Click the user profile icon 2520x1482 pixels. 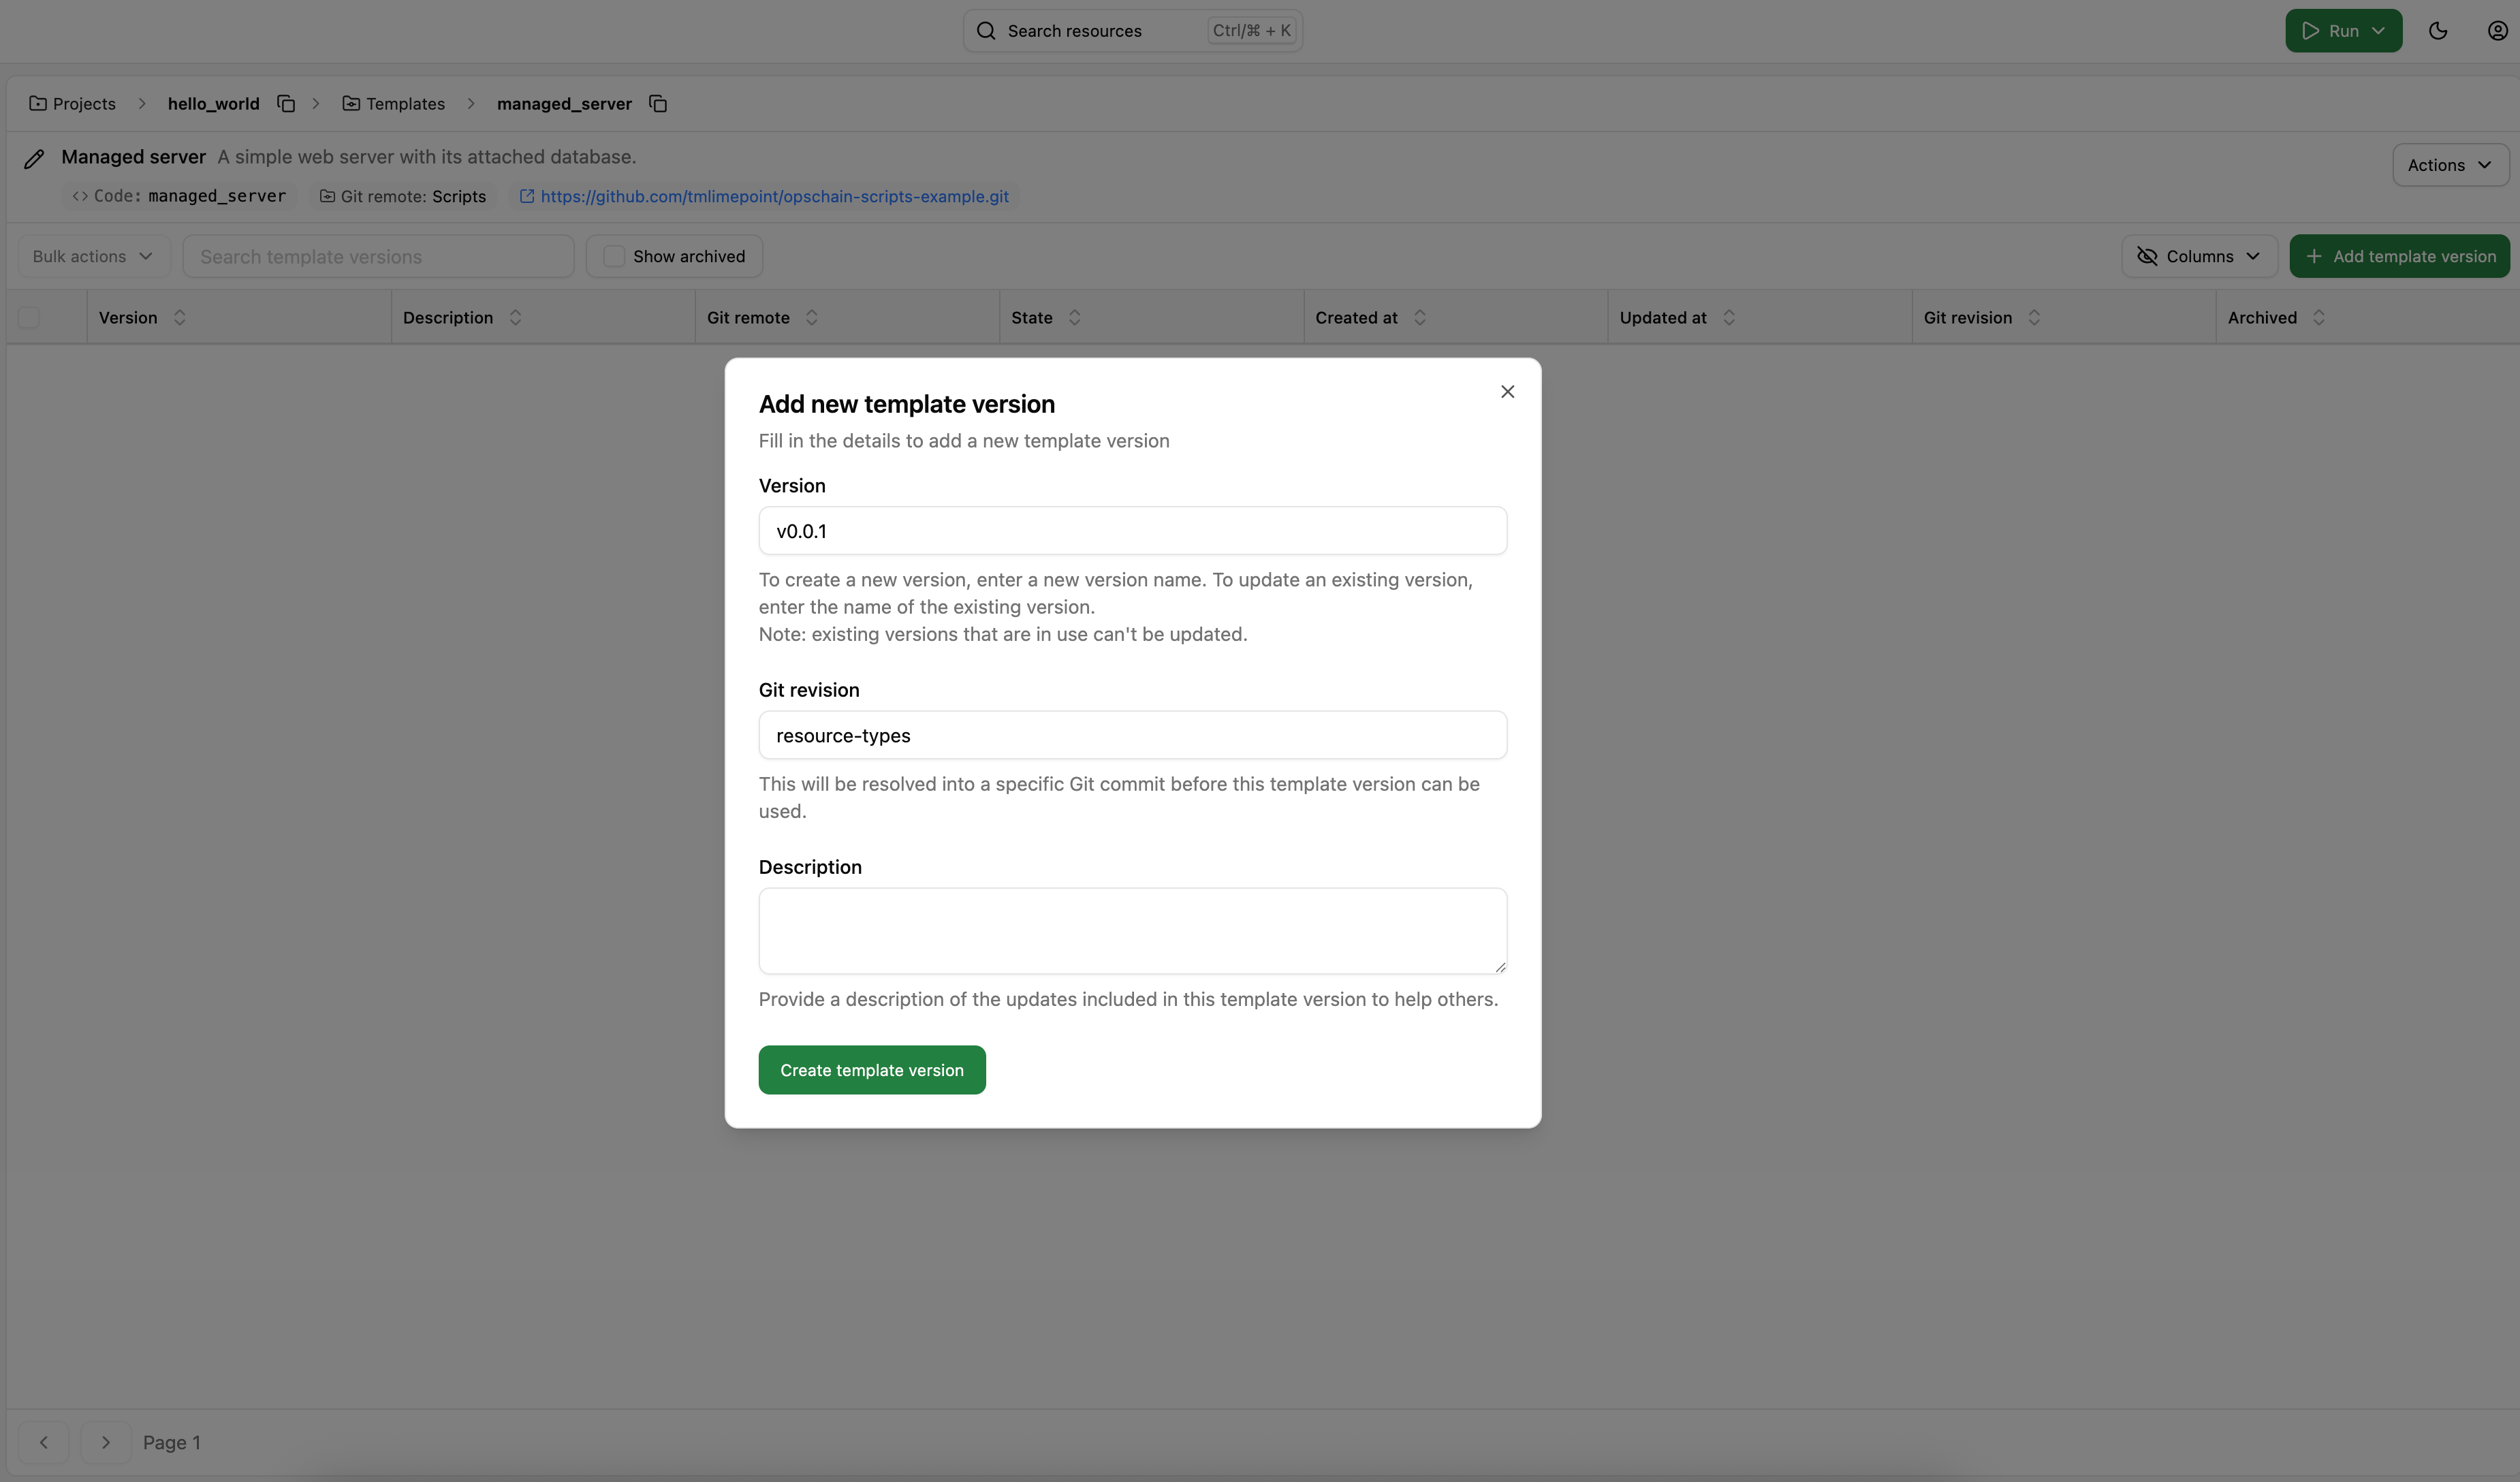click(x=2497, y=30)
